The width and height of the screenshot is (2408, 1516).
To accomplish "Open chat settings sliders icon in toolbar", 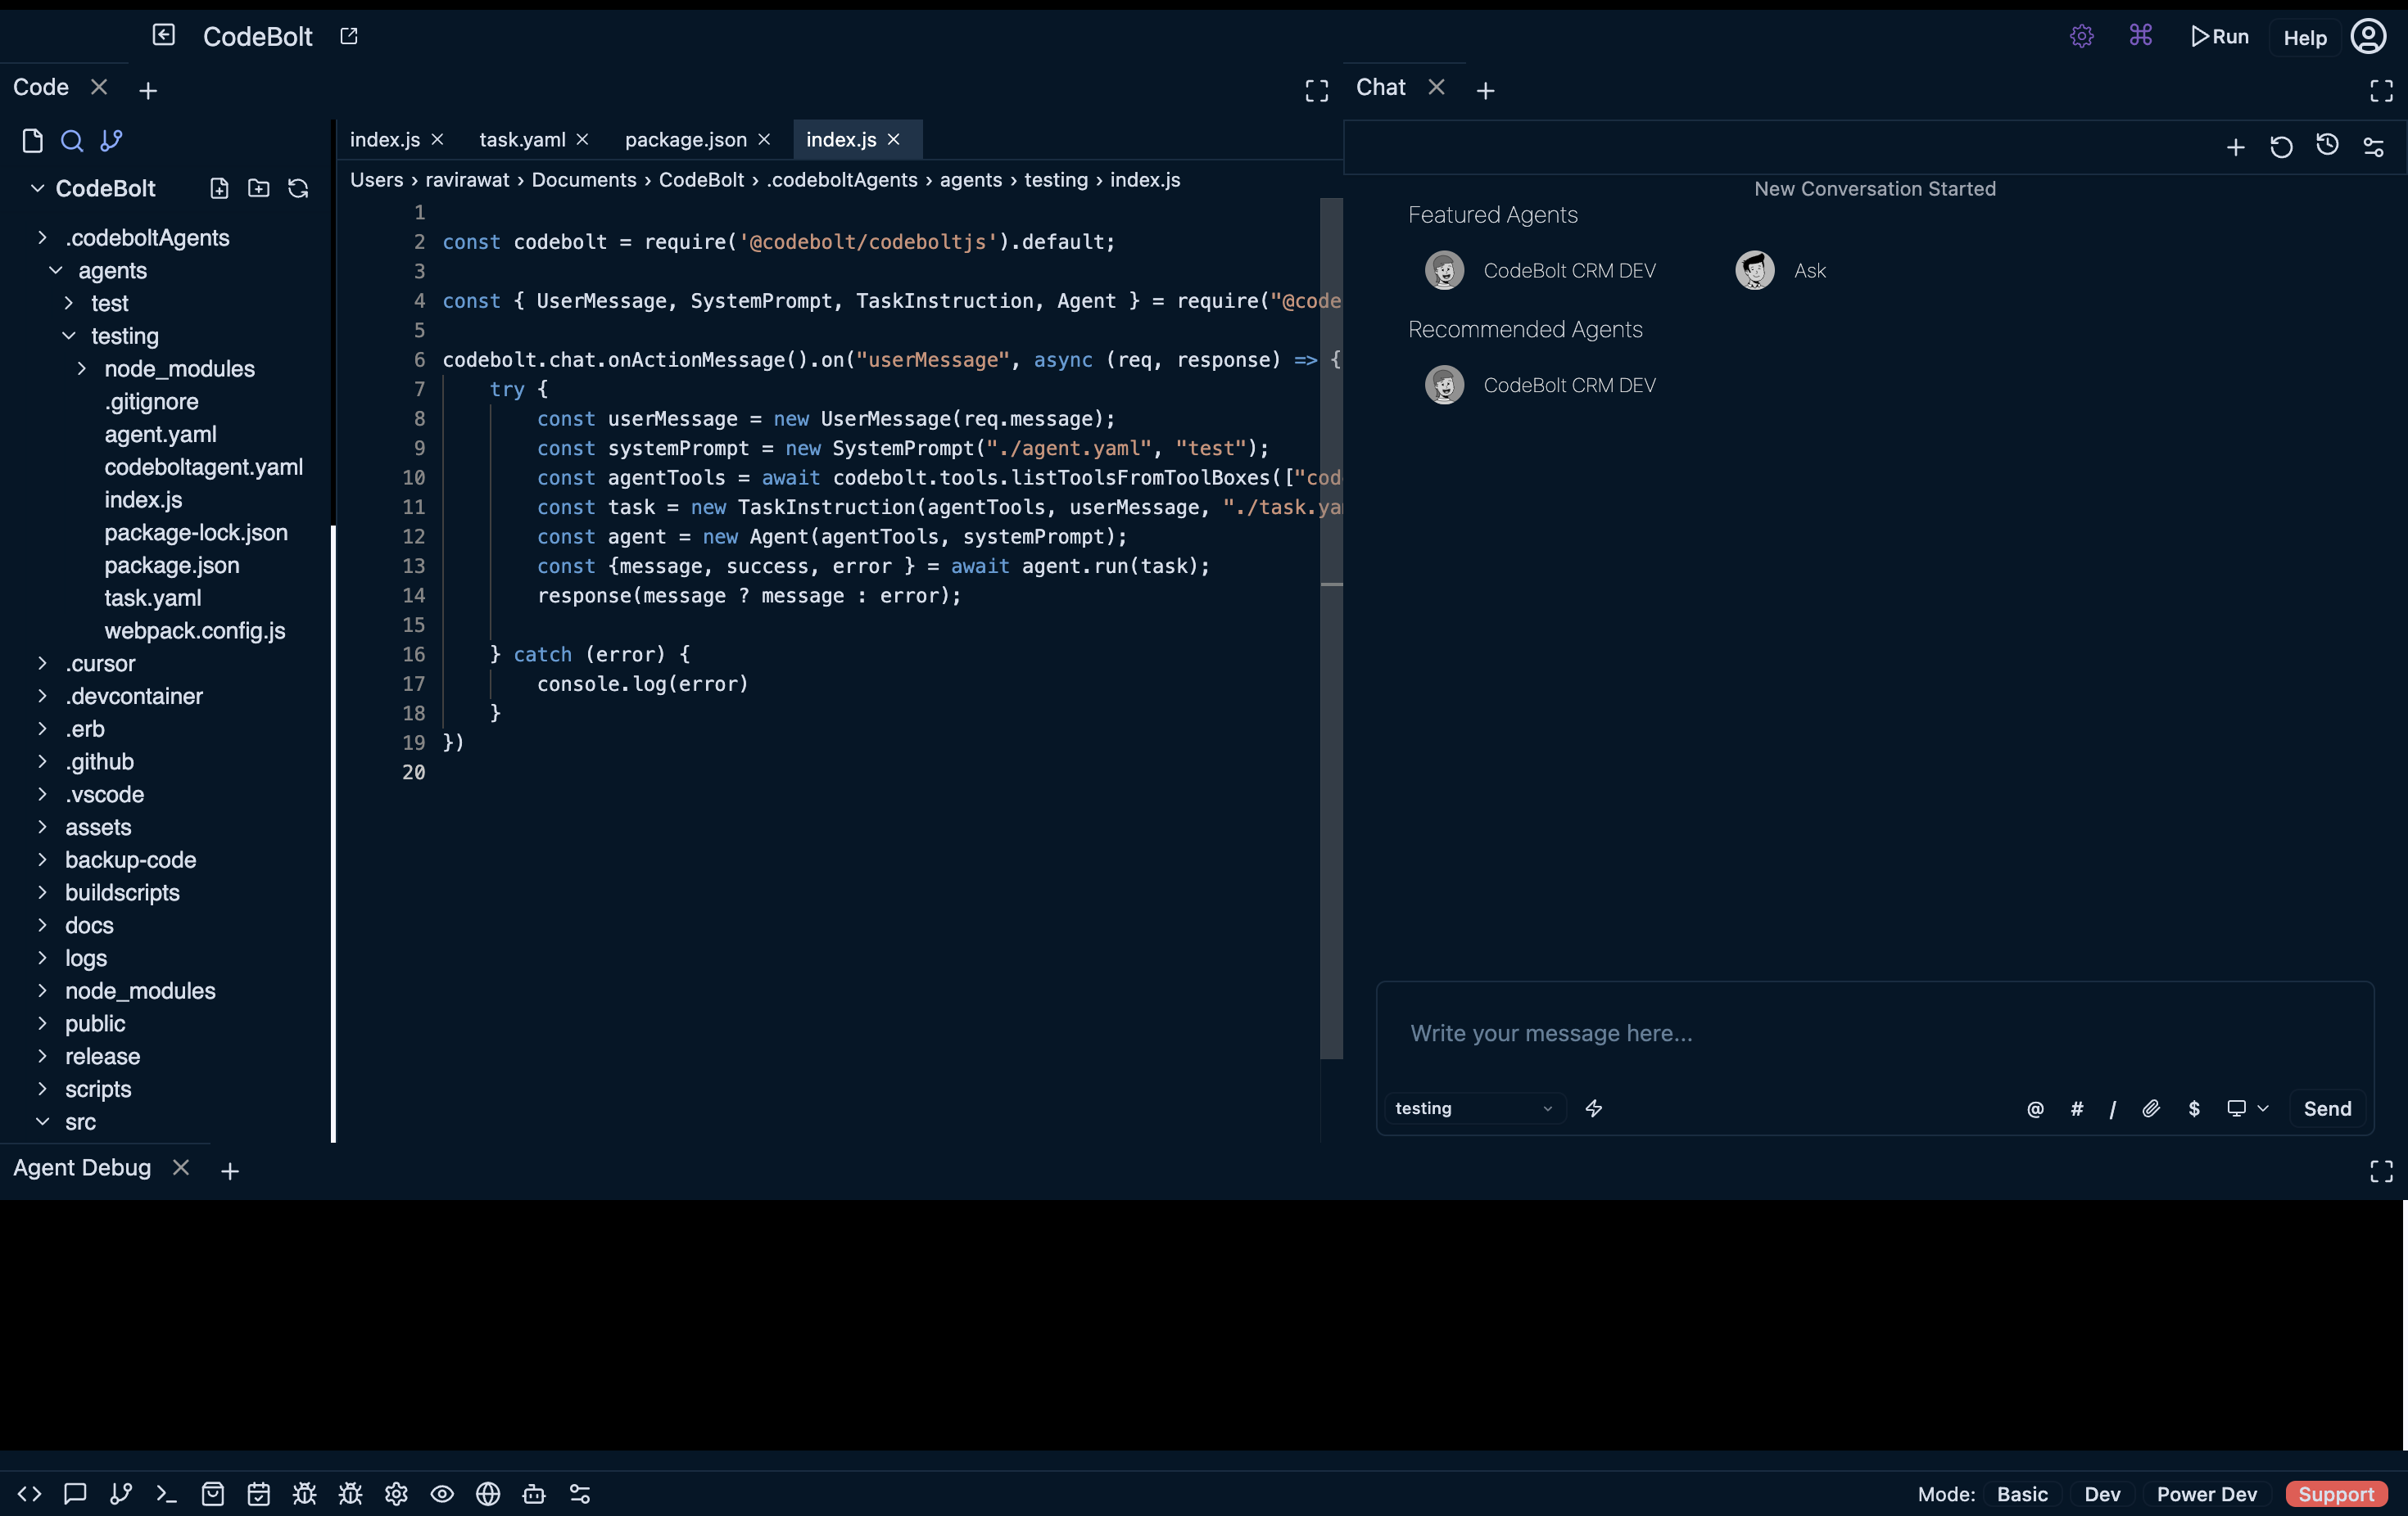I will [2374, 148].
